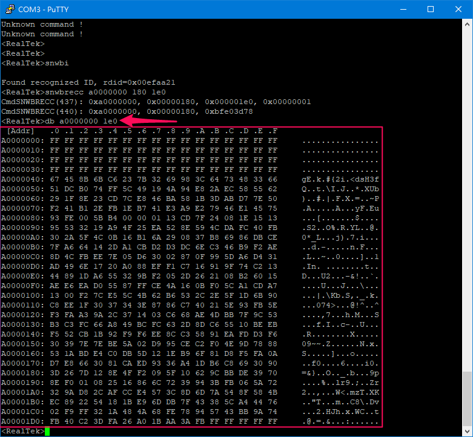
Task: Minimize the COM3 PuTTY window
Action: 403,9
